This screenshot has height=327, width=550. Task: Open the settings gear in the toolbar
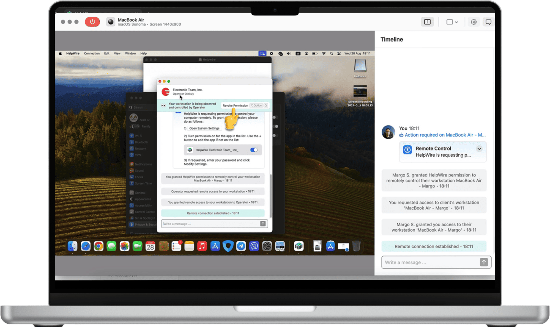[x=474, y=22]
